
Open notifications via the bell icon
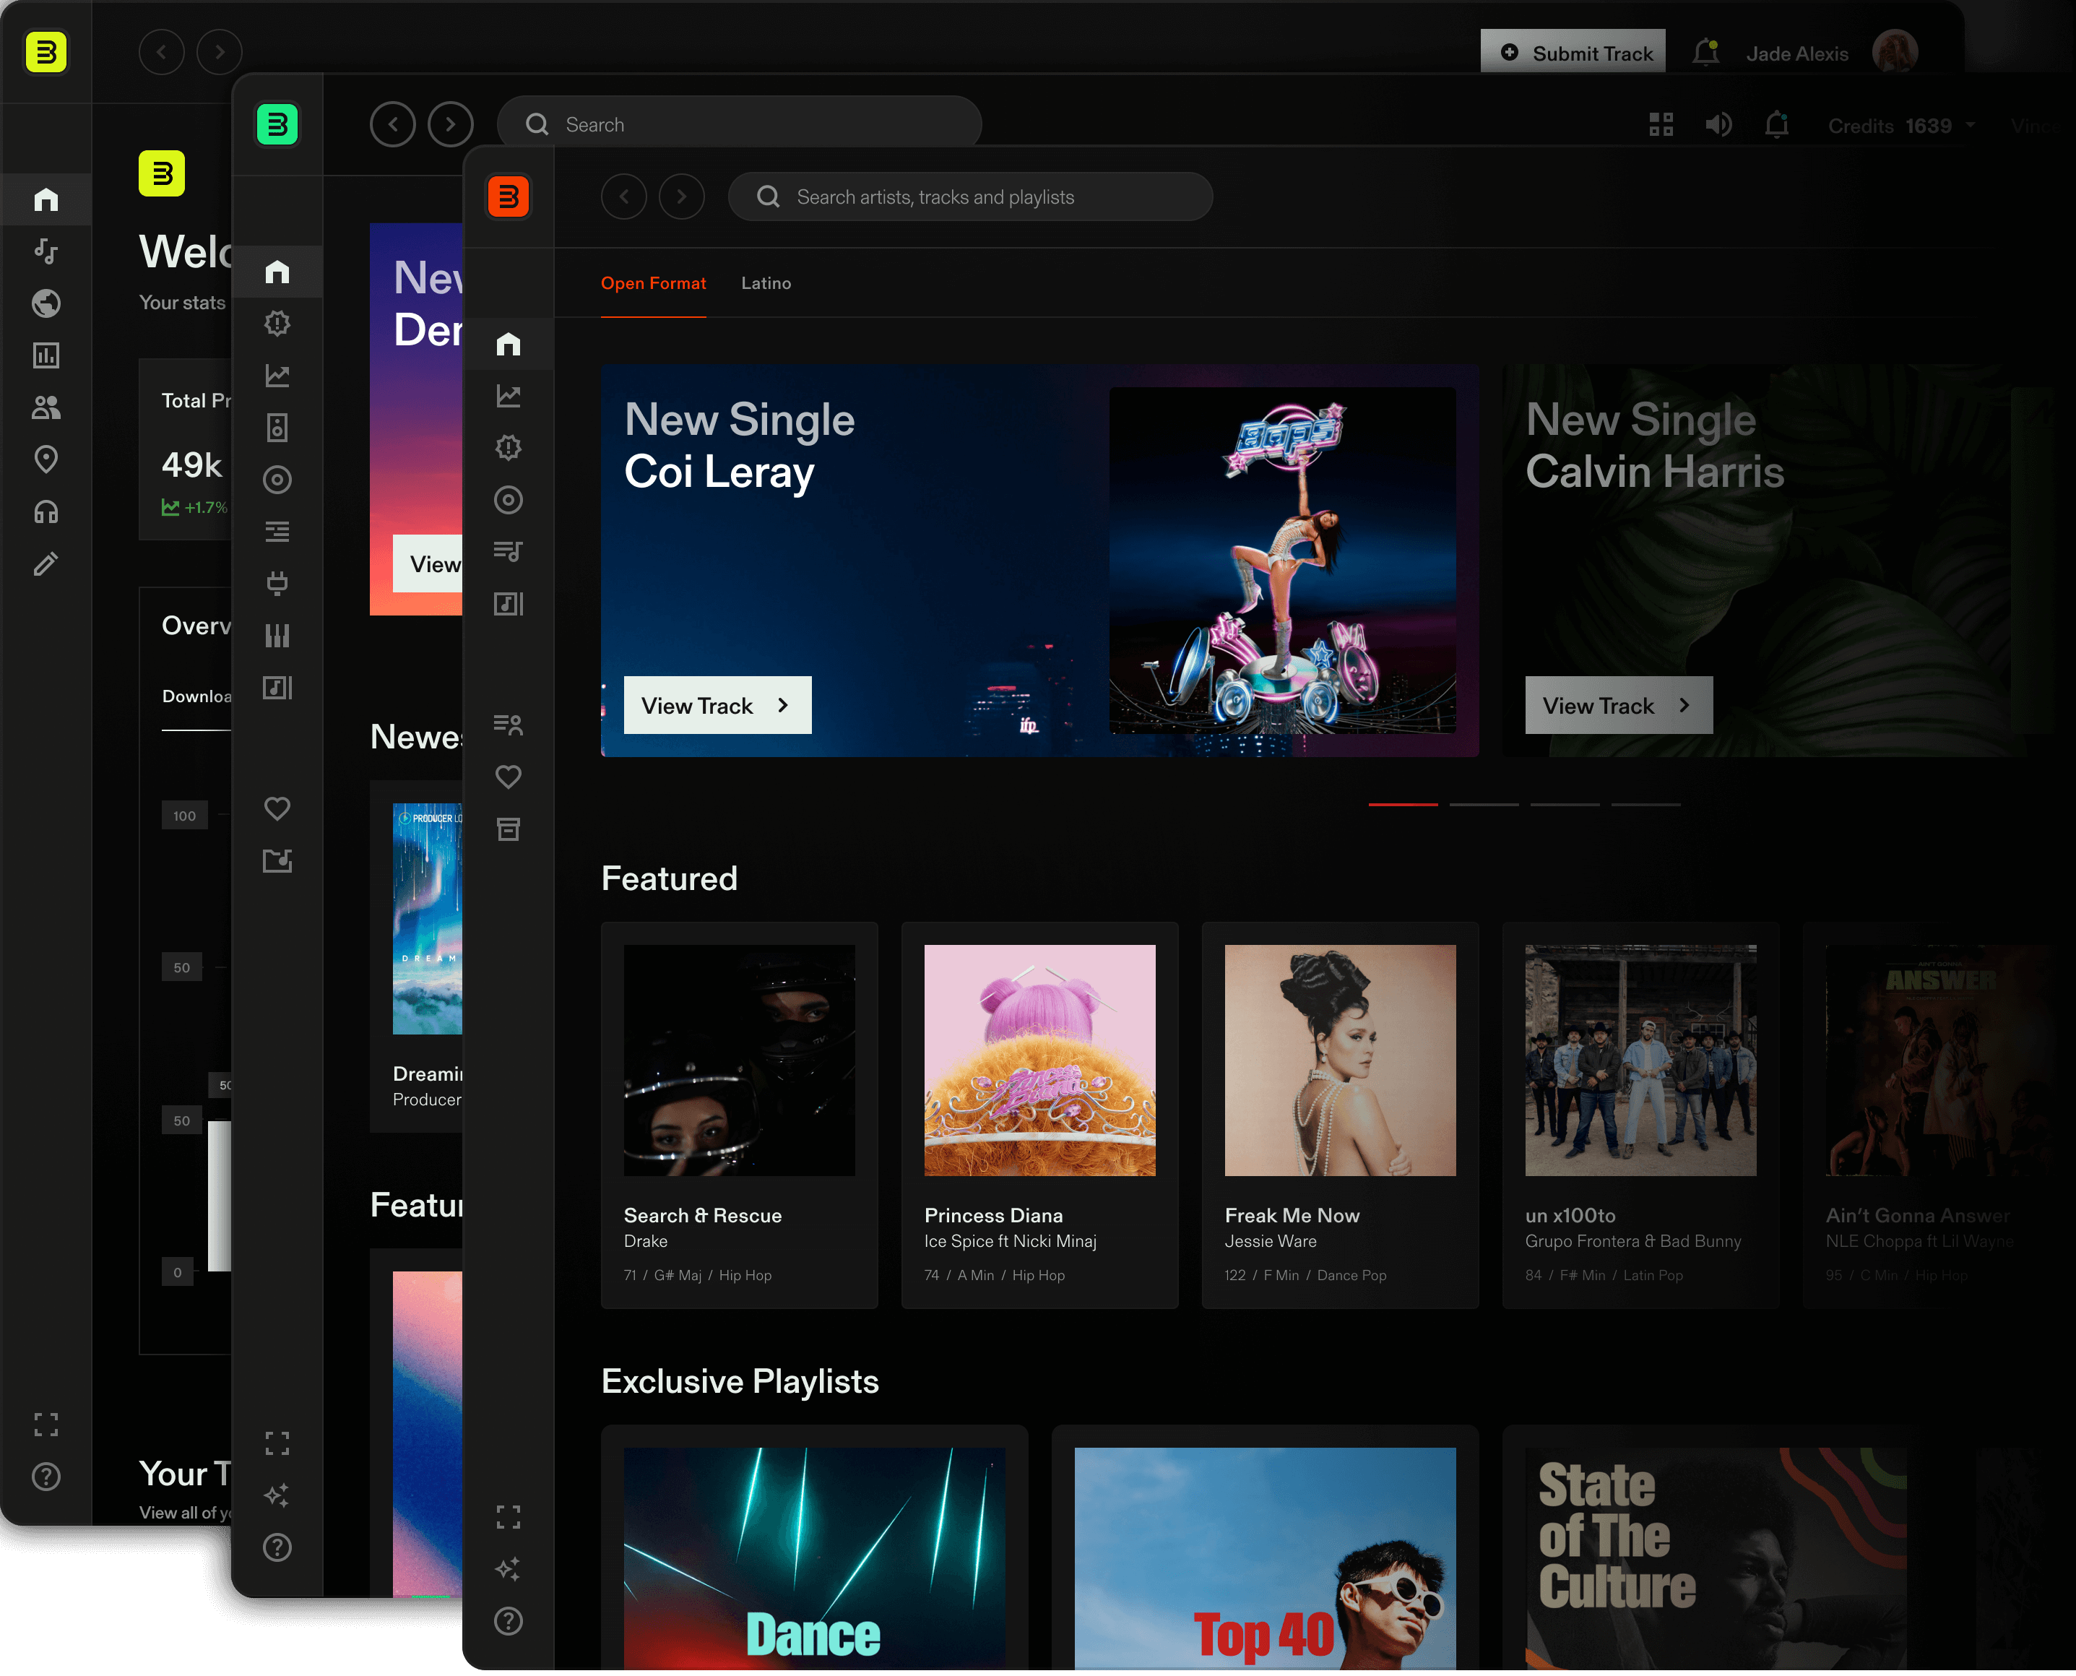coord(1777,124)
